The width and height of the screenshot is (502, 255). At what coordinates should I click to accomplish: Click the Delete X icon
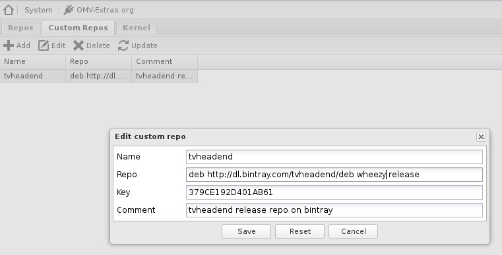(78, 45)
